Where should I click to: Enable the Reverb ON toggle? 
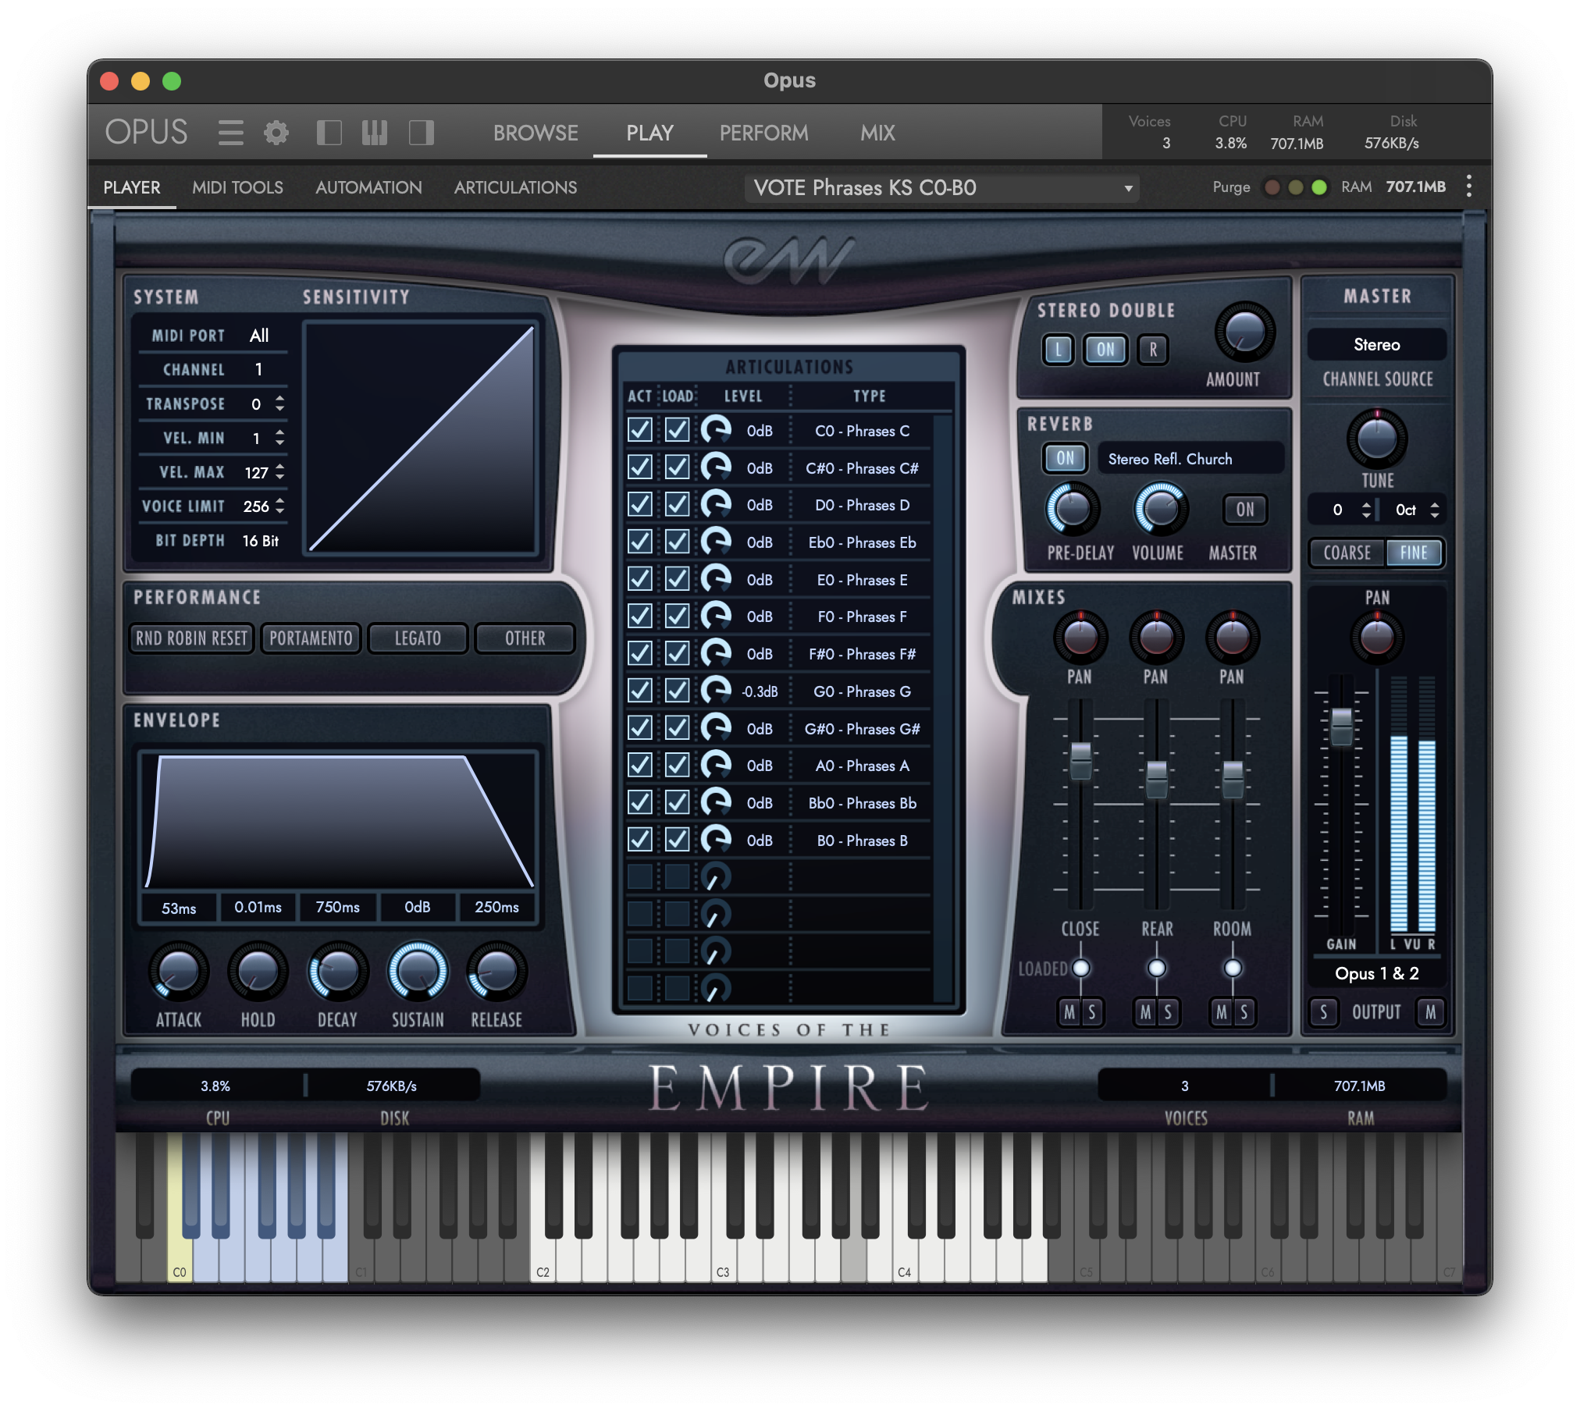coord(1064,459)
